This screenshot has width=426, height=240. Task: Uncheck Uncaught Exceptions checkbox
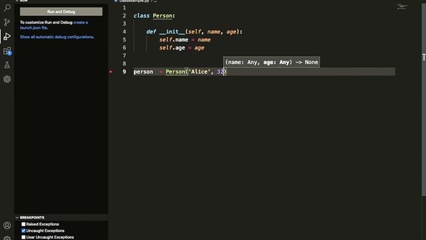pos(23,231)
